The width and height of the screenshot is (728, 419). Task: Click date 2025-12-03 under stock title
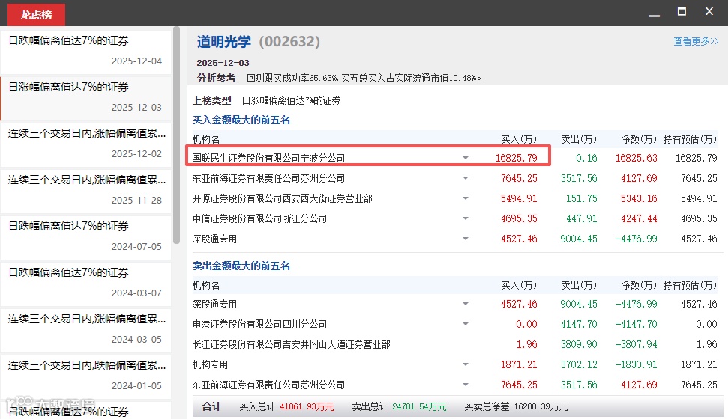click(223, 63)
